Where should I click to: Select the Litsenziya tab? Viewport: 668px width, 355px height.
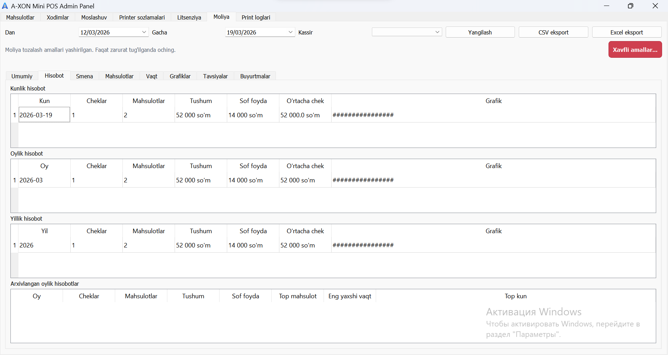coord(189,17)
